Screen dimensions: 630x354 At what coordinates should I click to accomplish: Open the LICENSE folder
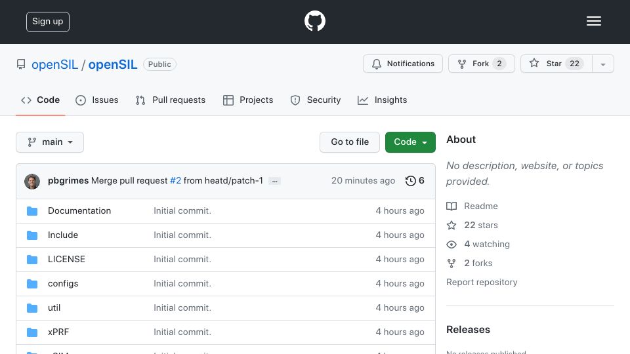point(66,260)
